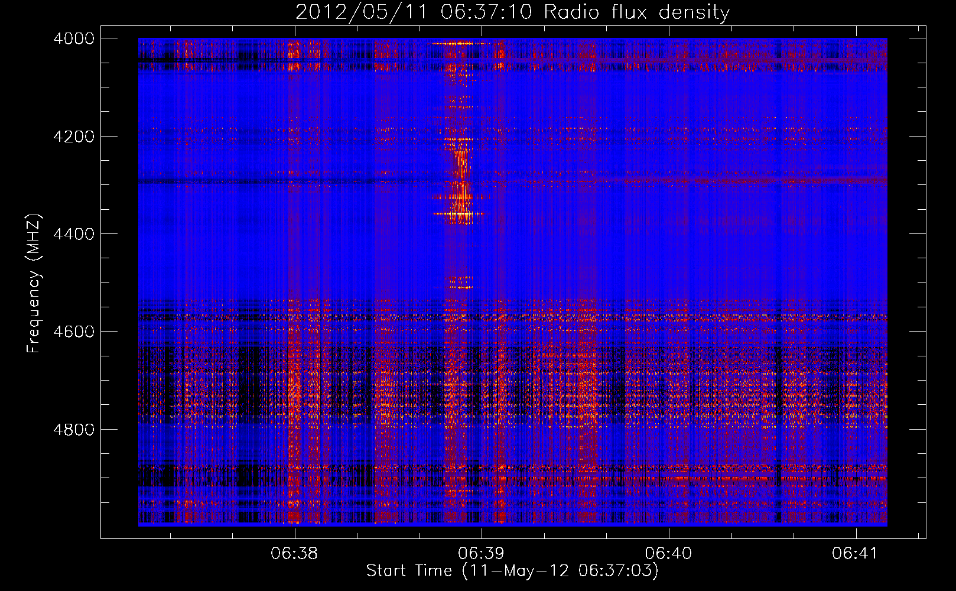Viewport: 956px width, 591px height.
Task: Click the 06:39 time axis label
Action: click(x=482, y=553)
